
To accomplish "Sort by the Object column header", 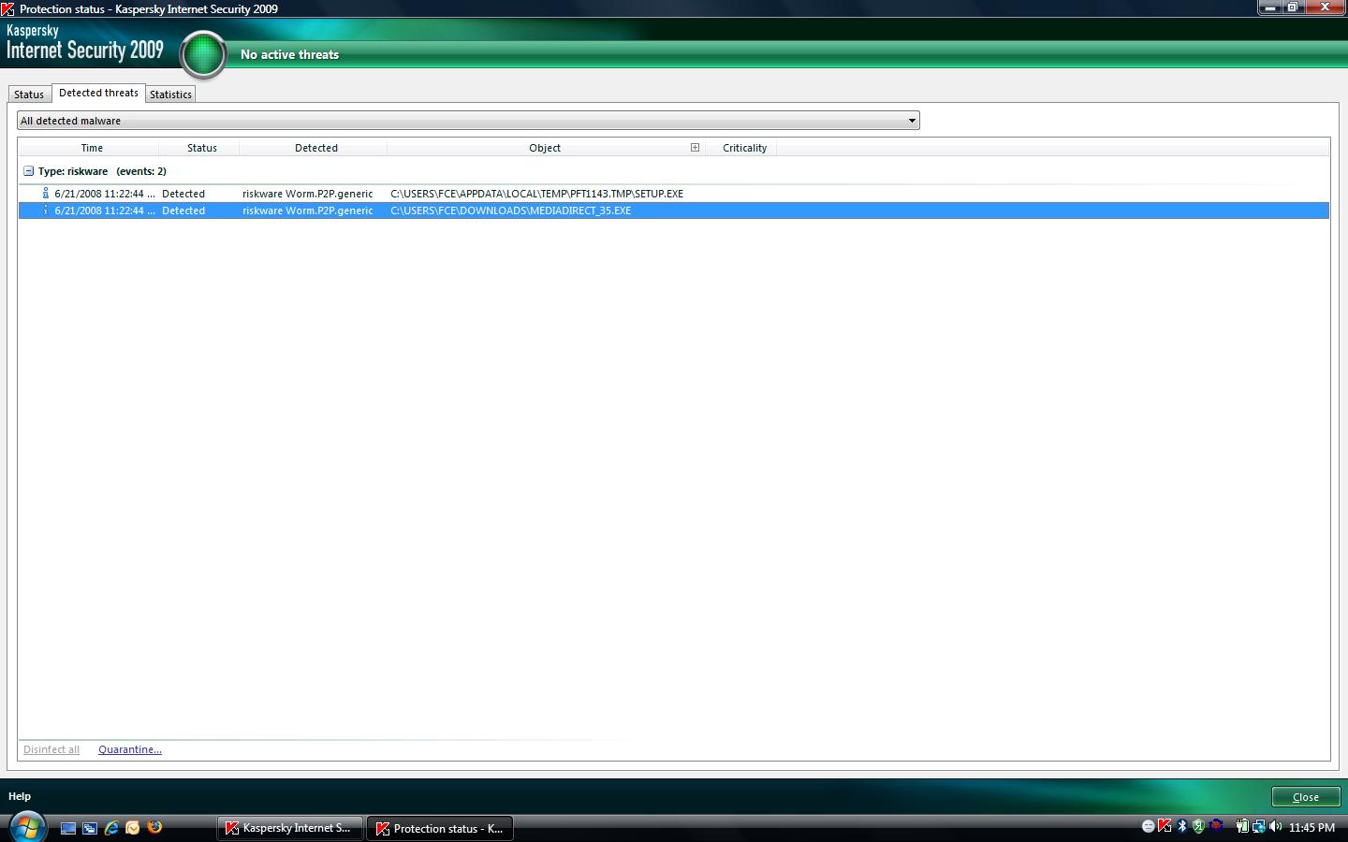I will tap(545, 148).
